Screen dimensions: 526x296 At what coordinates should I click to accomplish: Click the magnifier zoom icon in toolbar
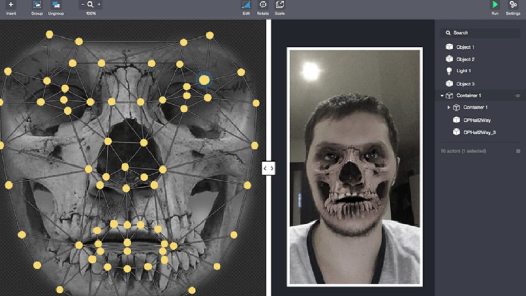coord(90,4)
